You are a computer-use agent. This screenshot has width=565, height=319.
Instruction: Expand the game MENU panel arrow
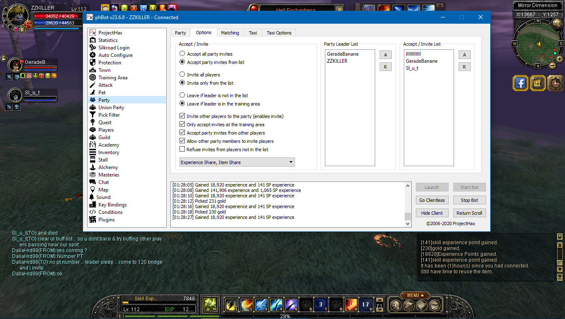[423, 295]
